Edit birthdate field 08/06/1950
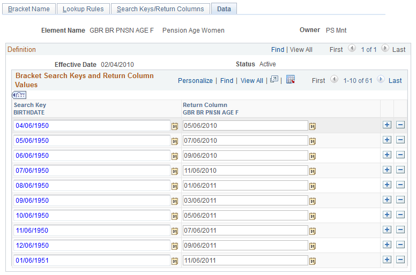The width and height of the screenshot is (416, 275). coord(92,185)
